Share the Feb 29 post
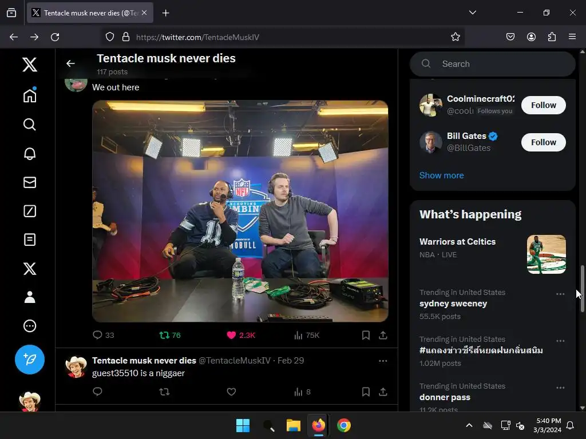This screenshot has width=586, height=439. [383, 392]
